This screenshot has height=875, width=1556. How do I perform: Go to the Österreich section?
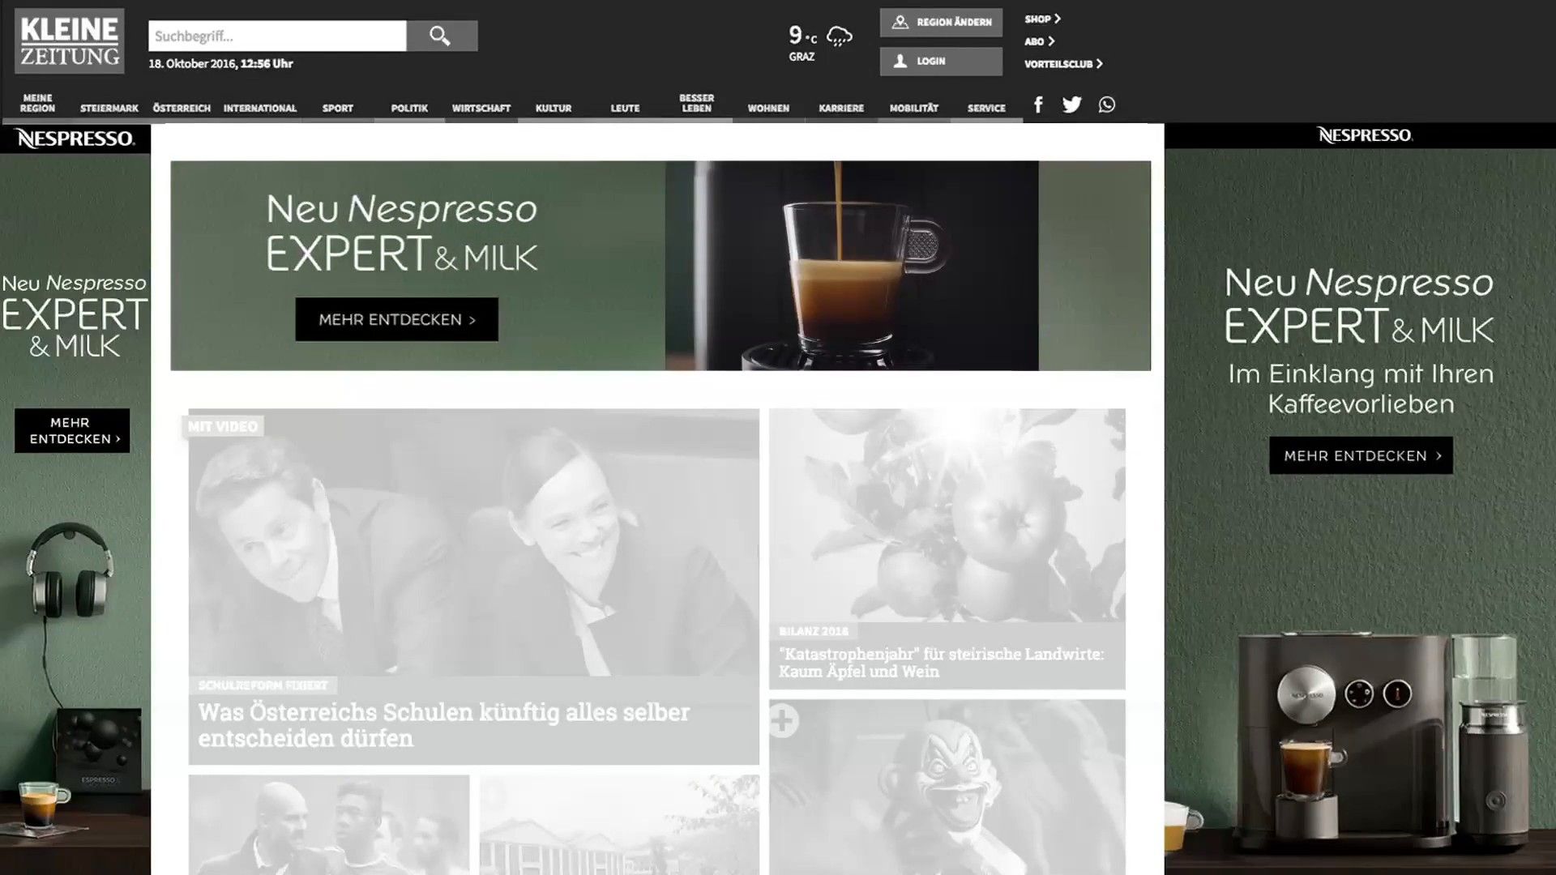tap(182, 108)
